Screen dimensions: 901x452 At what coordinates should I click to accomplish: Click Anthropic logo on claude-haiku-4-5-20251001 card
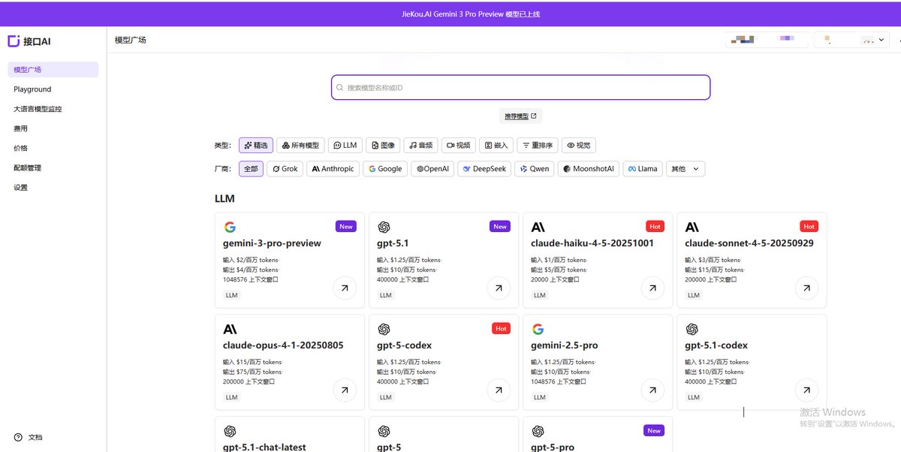pos(538,227)
